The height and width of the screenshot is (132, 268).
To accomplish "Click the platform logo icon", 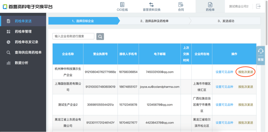I will coord(5,7).
